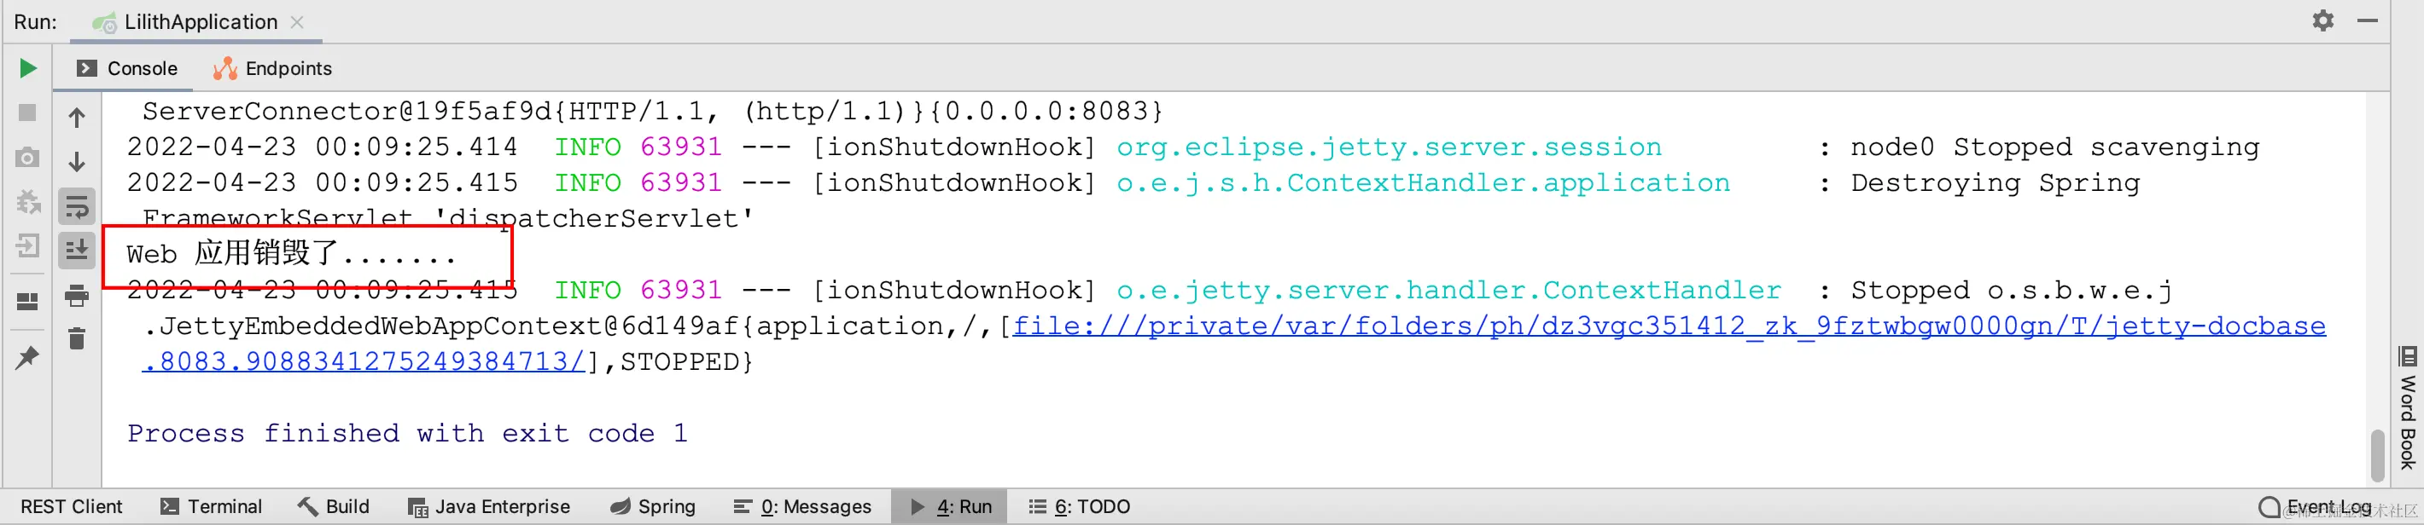
Task: Click the Exit icon in the left strip
Action: (x=27, y=246)
